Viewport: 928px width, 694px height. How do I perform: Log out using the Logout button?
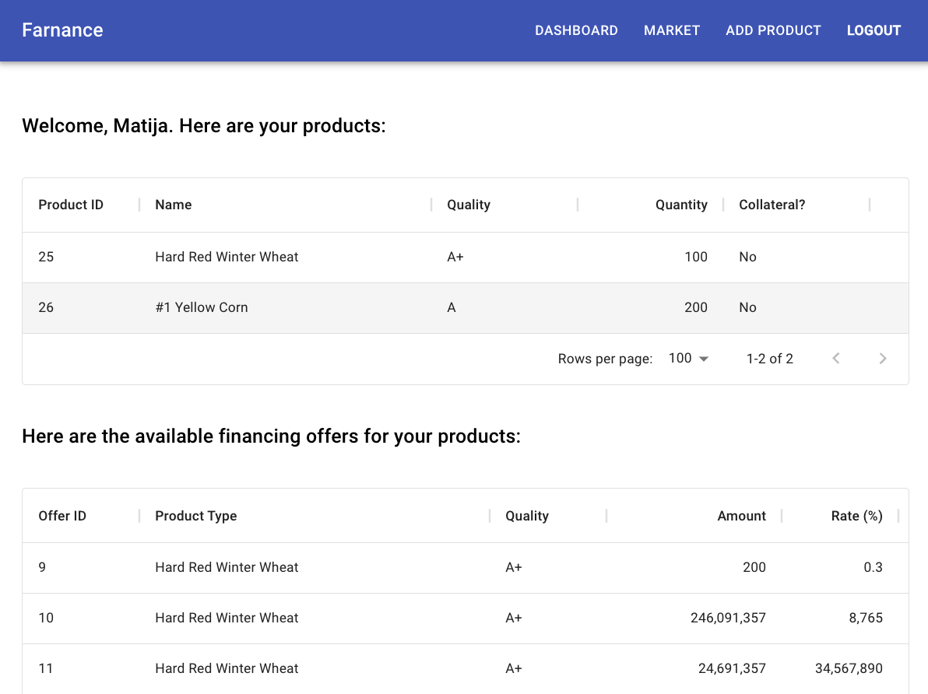click(874, 30)
